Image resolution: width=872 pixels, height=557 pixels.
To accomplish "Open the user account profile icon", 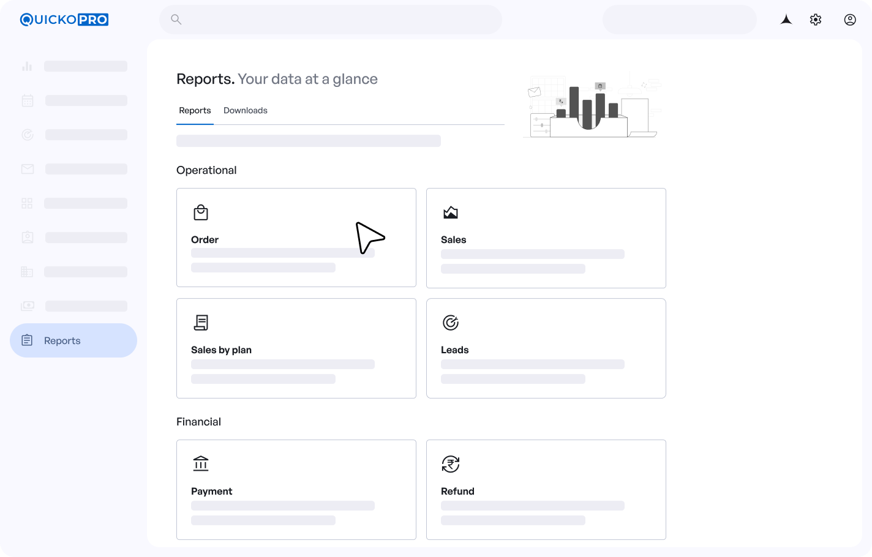I will [x=849, y=20].
